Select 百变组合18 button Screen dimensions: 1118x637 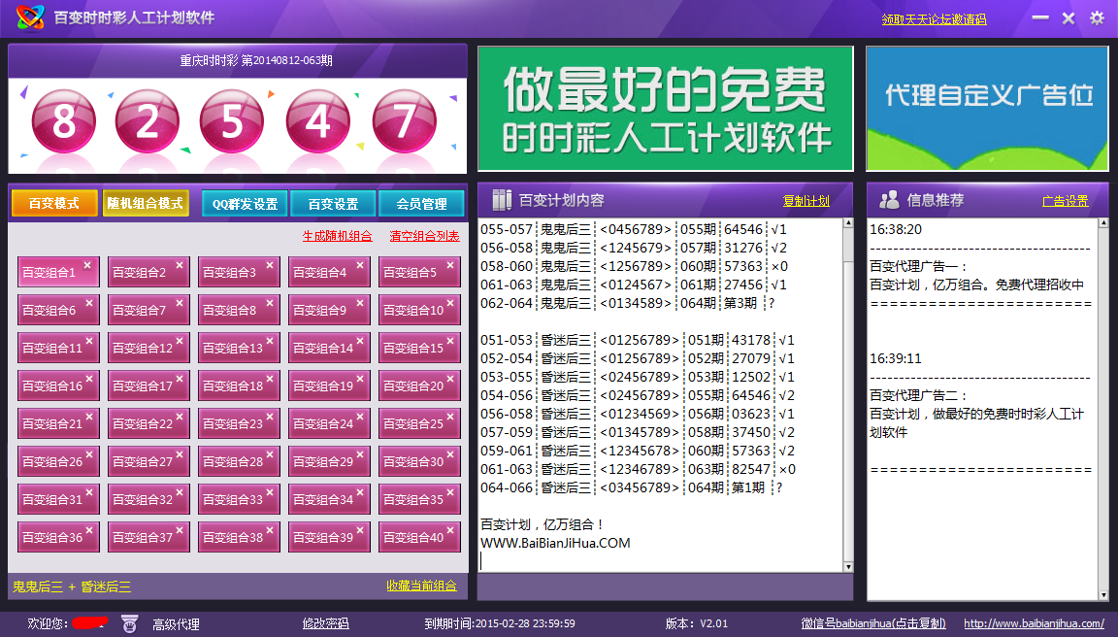(x=239, y=386)
